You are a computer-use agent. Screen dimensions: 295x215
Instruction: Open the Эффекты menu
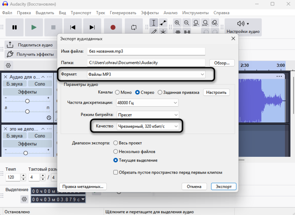[x=150, y=13]
